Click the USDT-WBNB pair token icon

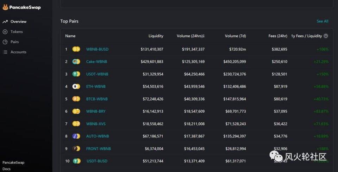point(76,74)
